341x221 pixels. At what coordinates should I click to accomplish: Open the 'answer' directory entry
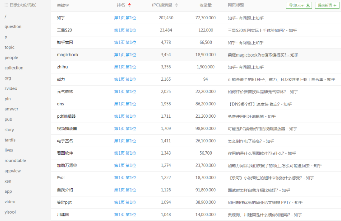[11, 109]
